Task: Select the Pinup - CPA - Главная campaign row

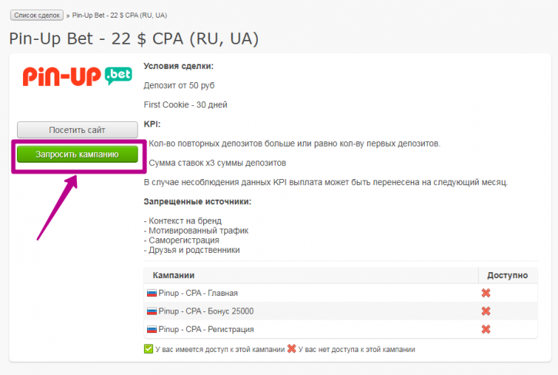Action: pos(340,293)
